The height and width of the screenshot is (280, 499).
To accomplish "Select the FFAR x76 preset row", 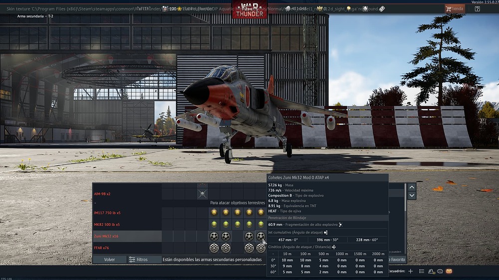I will (x=127, y=248).
